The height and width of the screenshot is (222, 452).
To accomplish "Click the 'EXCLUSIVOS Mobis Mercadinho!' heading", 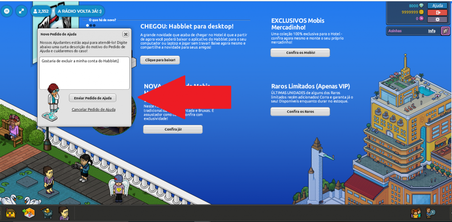I will click(x=298, y=24).
